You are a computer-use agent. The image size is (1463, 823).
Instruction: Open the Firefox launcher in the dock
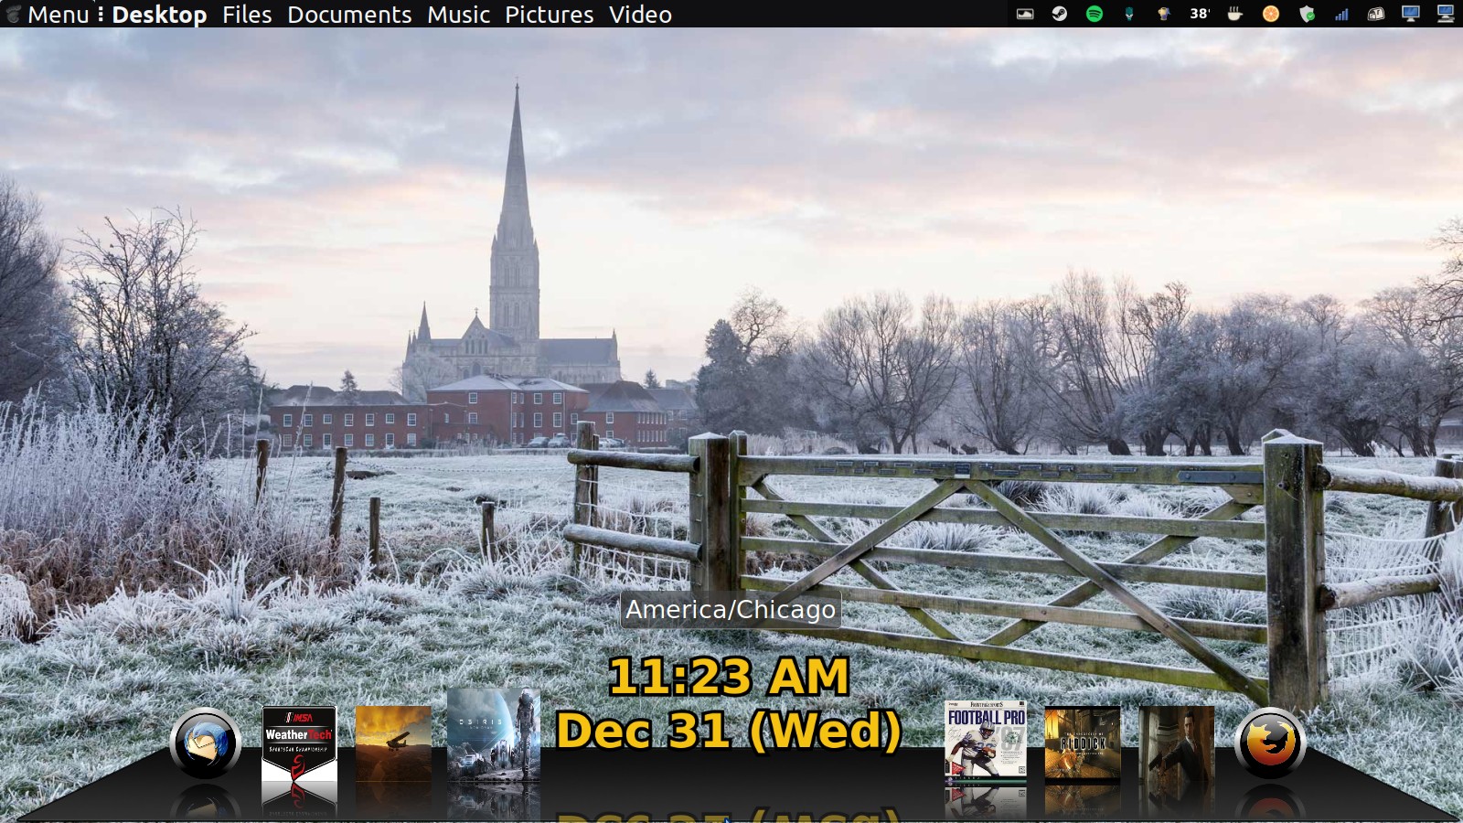click(1269, 743)
